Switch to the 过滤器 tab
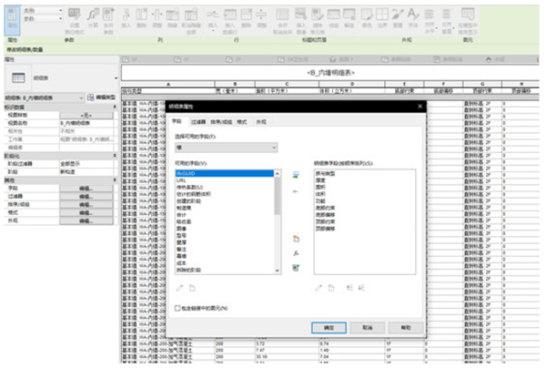This screenshot has height=369, width=546. (x=197, y=120)
